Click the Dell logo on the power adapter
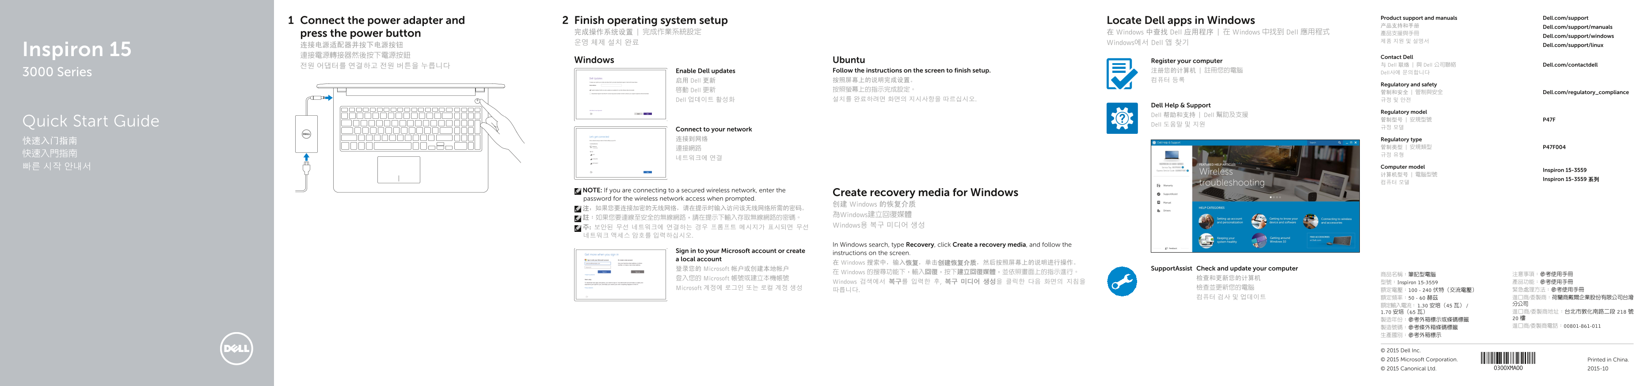 coord(306,134)
